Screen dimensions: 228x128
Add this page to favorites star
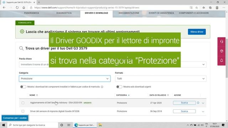point(197,7)
